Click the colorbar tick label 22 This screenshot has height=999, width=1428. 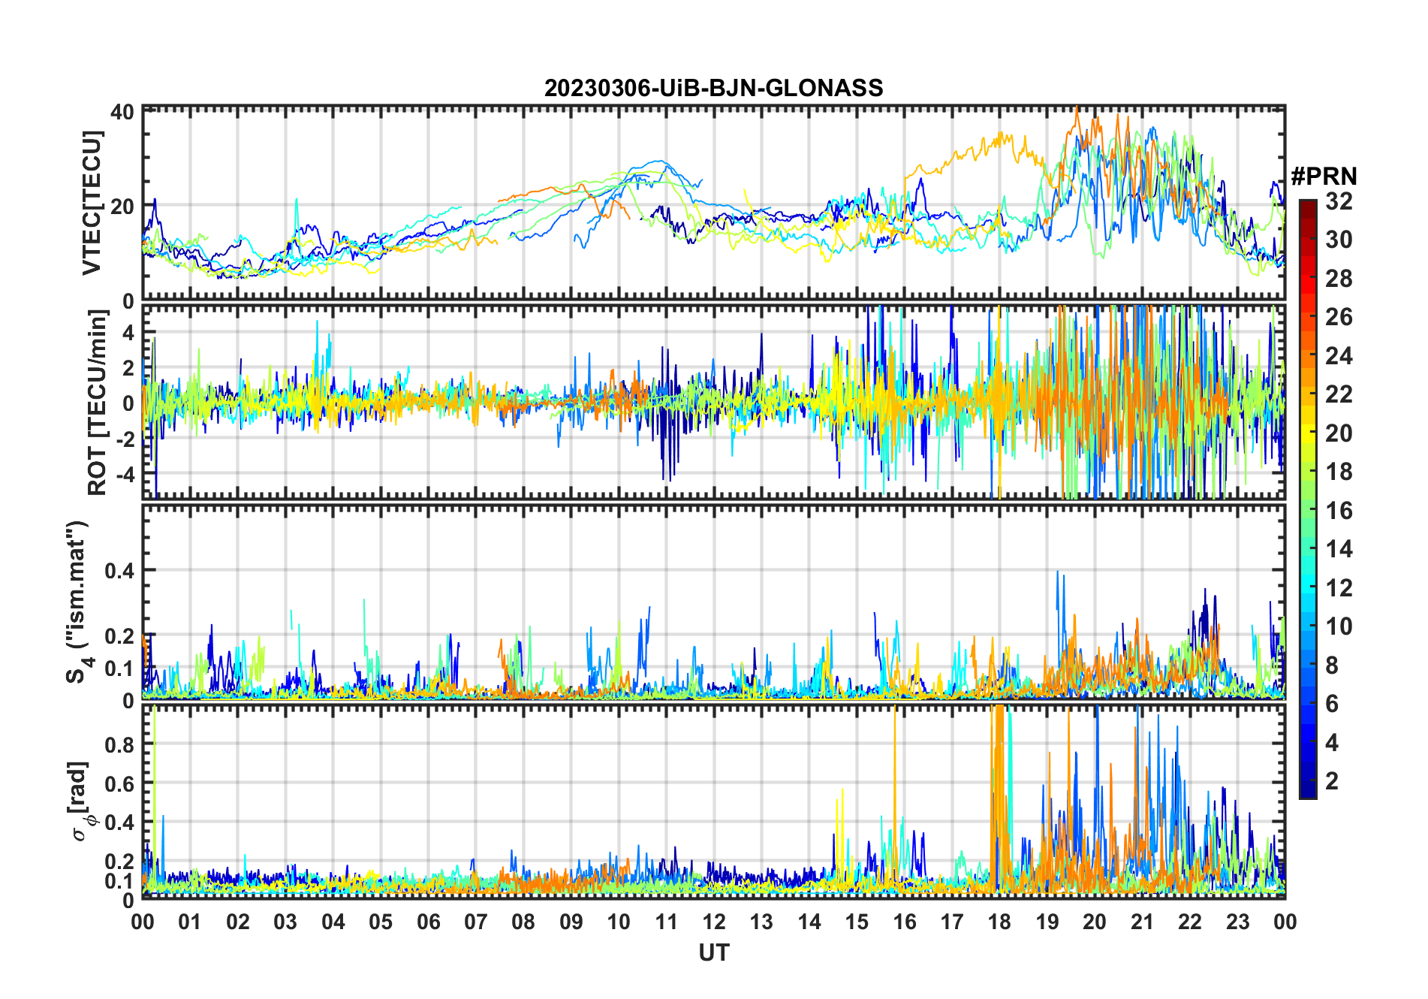click(x=1339, y=394)
